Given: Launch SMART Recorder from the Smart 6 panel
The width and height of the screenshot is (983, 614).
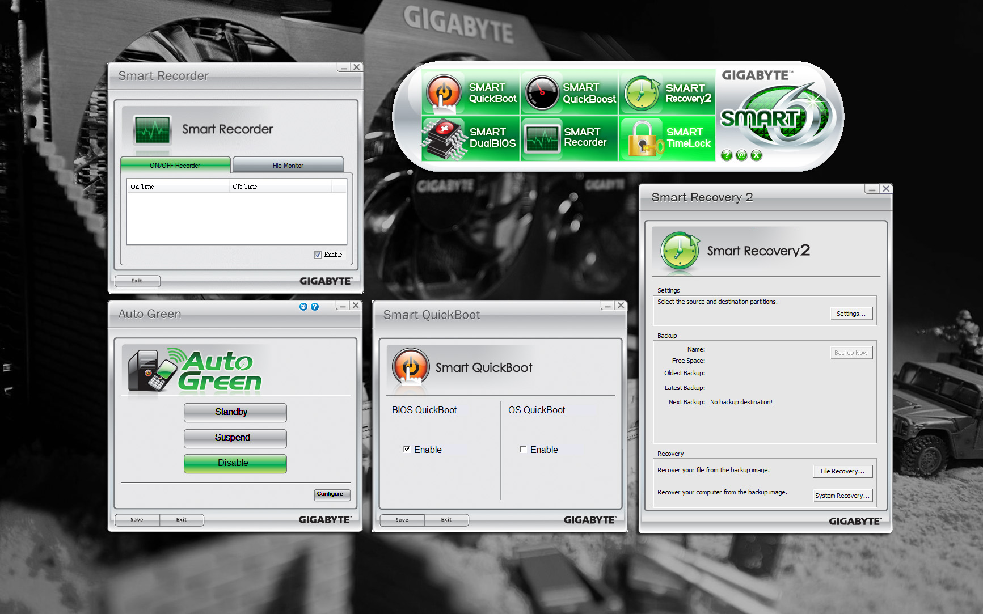Looking at the screenshot, I should [569, 138].
